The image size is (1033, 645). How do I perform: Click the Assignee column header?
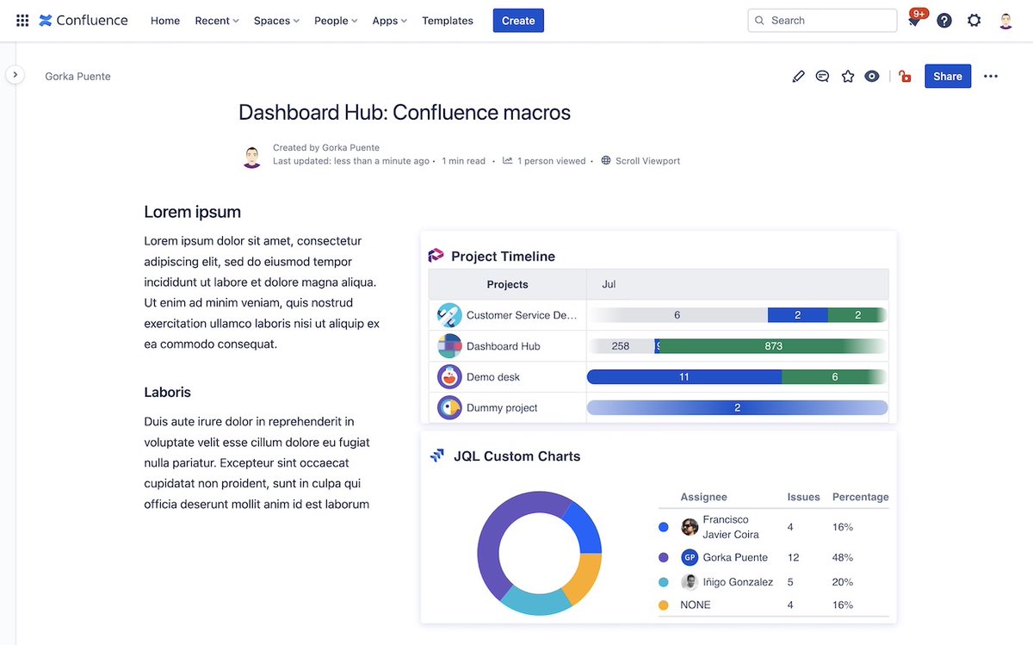point(704,497)
